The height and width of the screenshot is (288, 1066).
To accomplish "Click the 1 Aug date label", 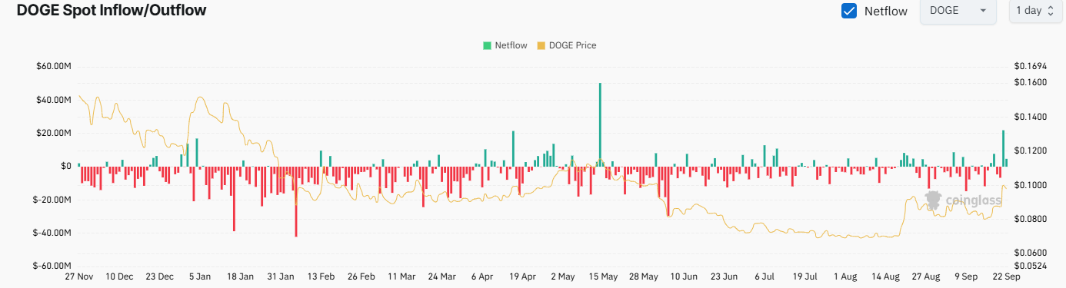I will pos(844,276).
